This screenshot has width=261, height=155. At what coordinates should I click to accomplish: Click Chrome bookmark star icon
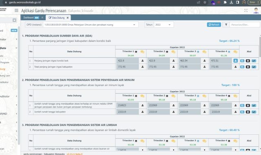[x=205, y=2]
